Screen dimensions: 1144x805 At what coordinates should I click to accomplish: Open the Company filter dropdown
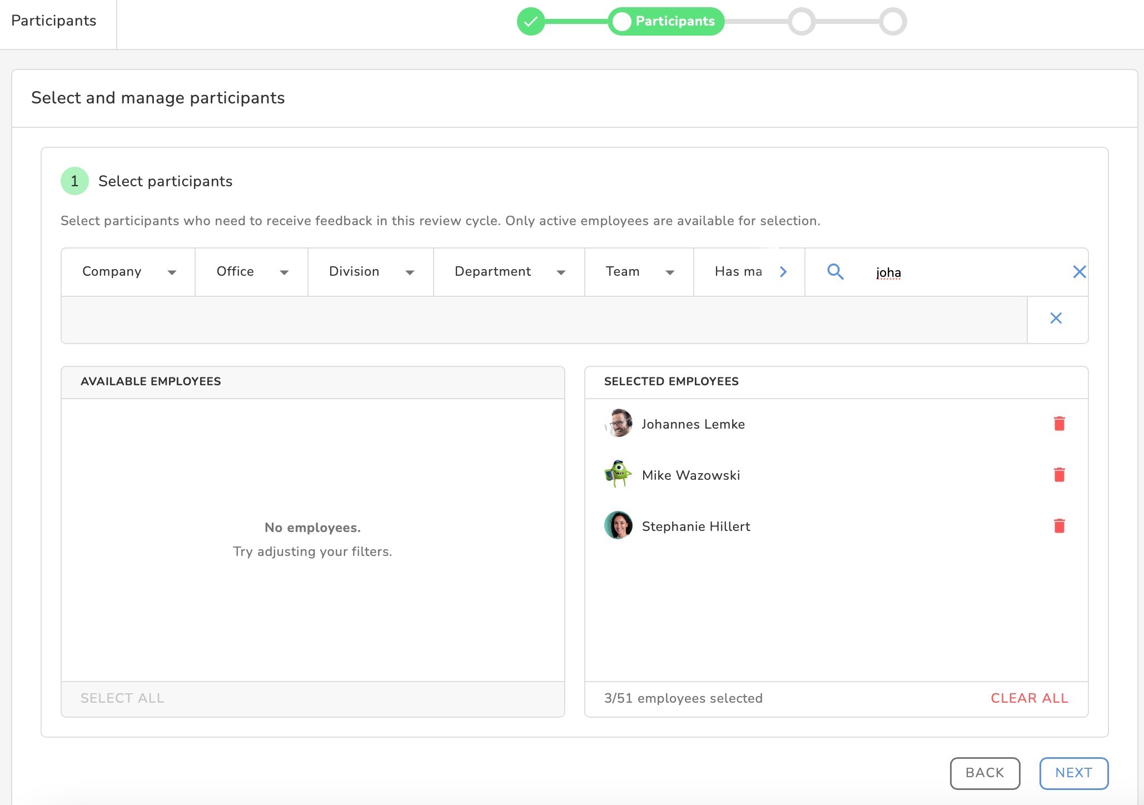coord(128,272)
